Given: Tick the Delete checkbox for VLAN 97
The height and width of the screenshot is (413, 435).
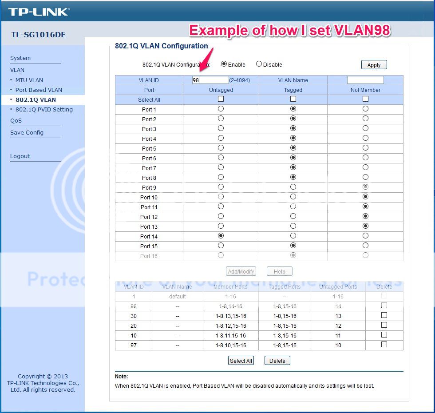Looking at the screenshot, I should tap(384, 345).
